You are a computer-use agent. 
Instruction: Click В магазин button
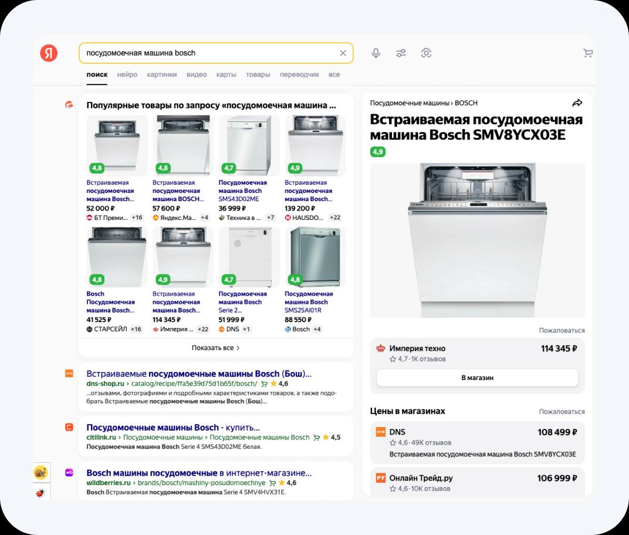point(478,378)
